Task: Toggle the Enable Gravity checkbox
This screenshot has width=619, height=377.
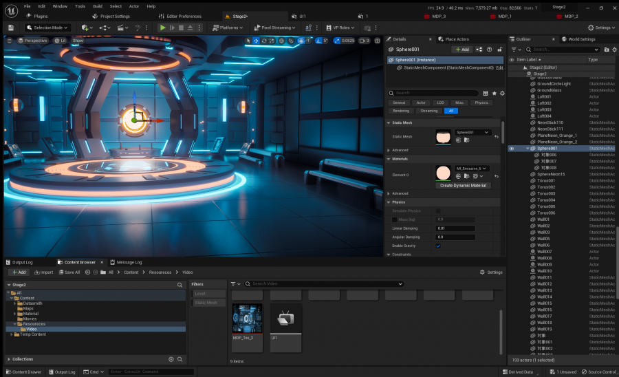Action: pos(438,246)
